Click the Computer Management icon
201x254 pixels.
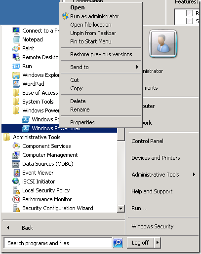coord(16,155)
